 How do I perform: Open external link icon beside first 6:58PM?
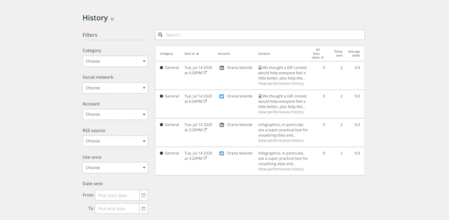tap(205, 73)
